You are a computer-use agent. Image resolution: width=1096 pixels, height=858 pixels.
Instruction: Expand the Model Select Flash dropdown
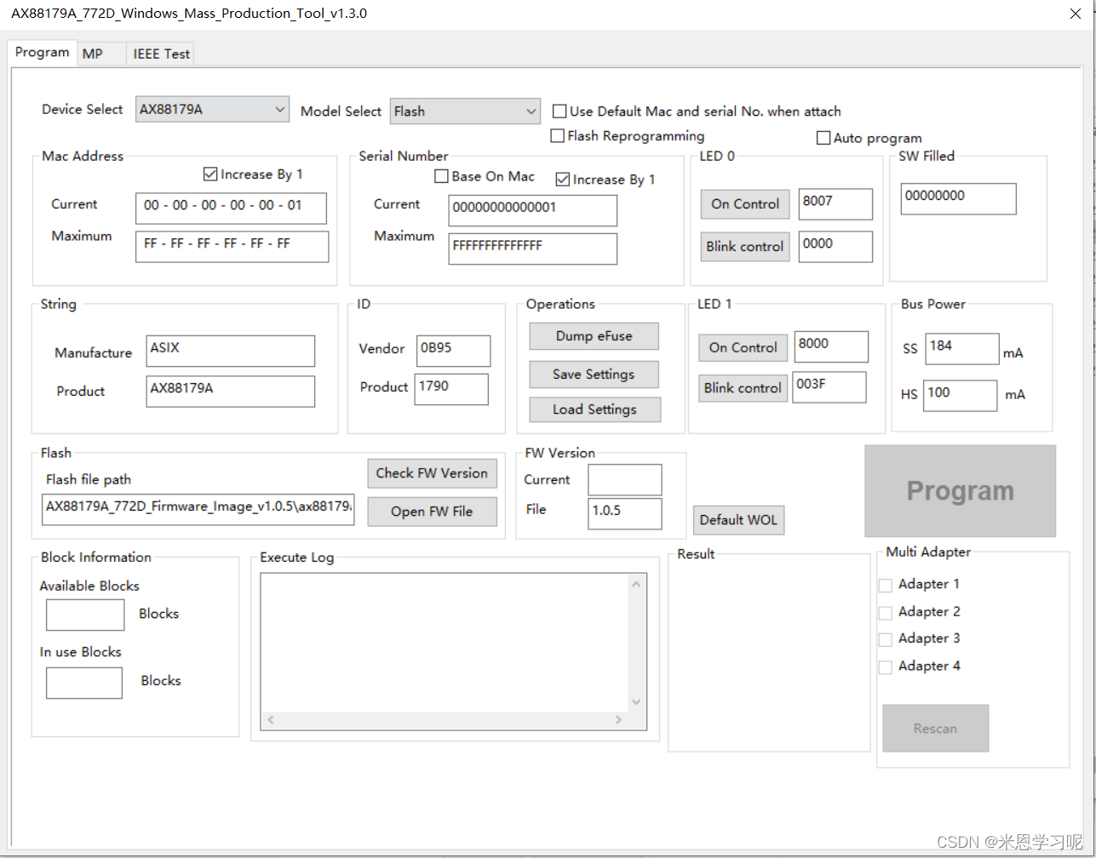pos(465,111)
